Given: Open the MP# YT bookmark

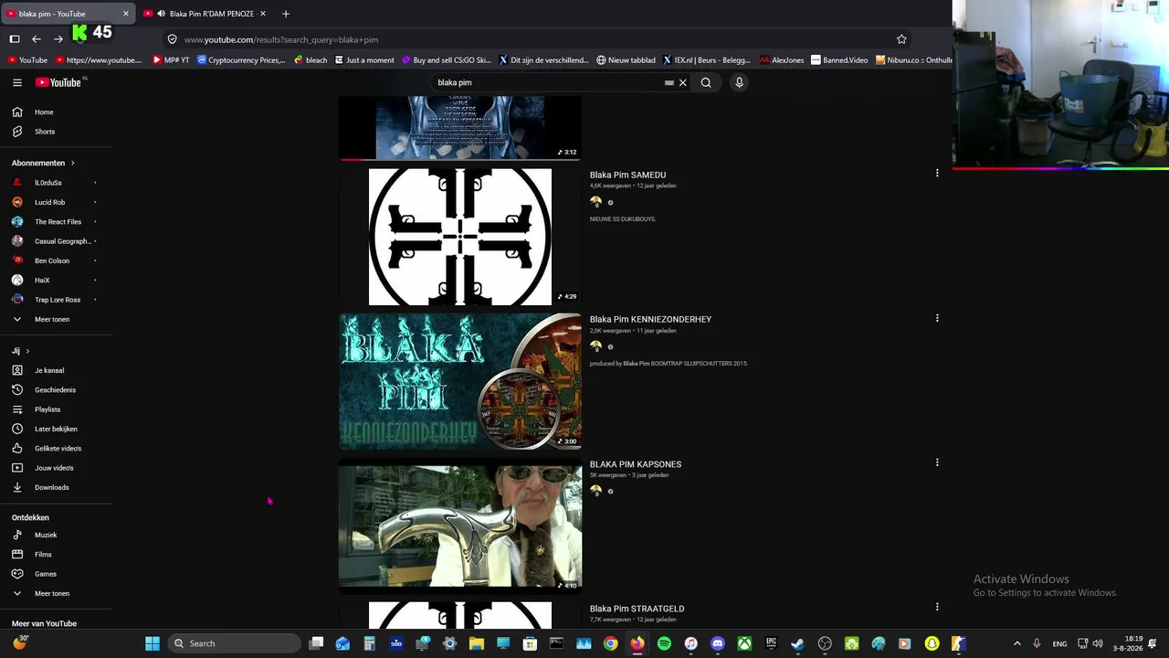Looking at the screenshot, I should (x=171, y=60).
